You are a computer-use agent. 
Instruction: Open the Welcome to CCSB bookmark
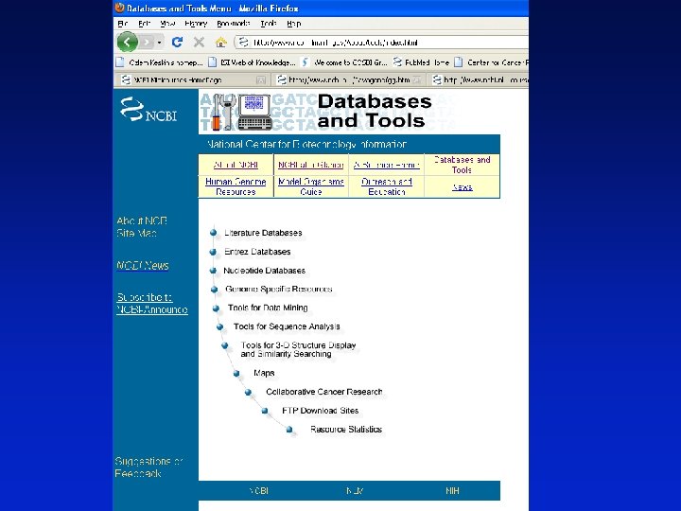pyautogui.click(x=344, y=62)
